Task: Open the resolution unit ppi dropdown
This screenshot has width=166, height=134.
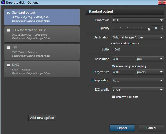Action: point(150,59)
